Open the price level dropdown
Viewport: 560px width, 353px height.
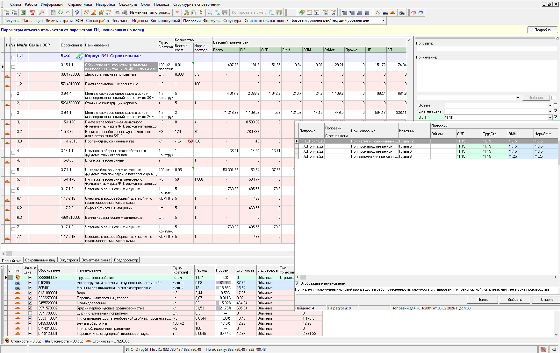[384, 21]
